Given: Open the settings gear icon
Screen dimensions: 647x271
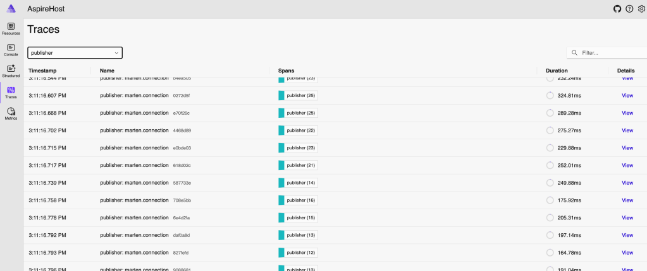Looking at the screenshot, I should 641,9.
